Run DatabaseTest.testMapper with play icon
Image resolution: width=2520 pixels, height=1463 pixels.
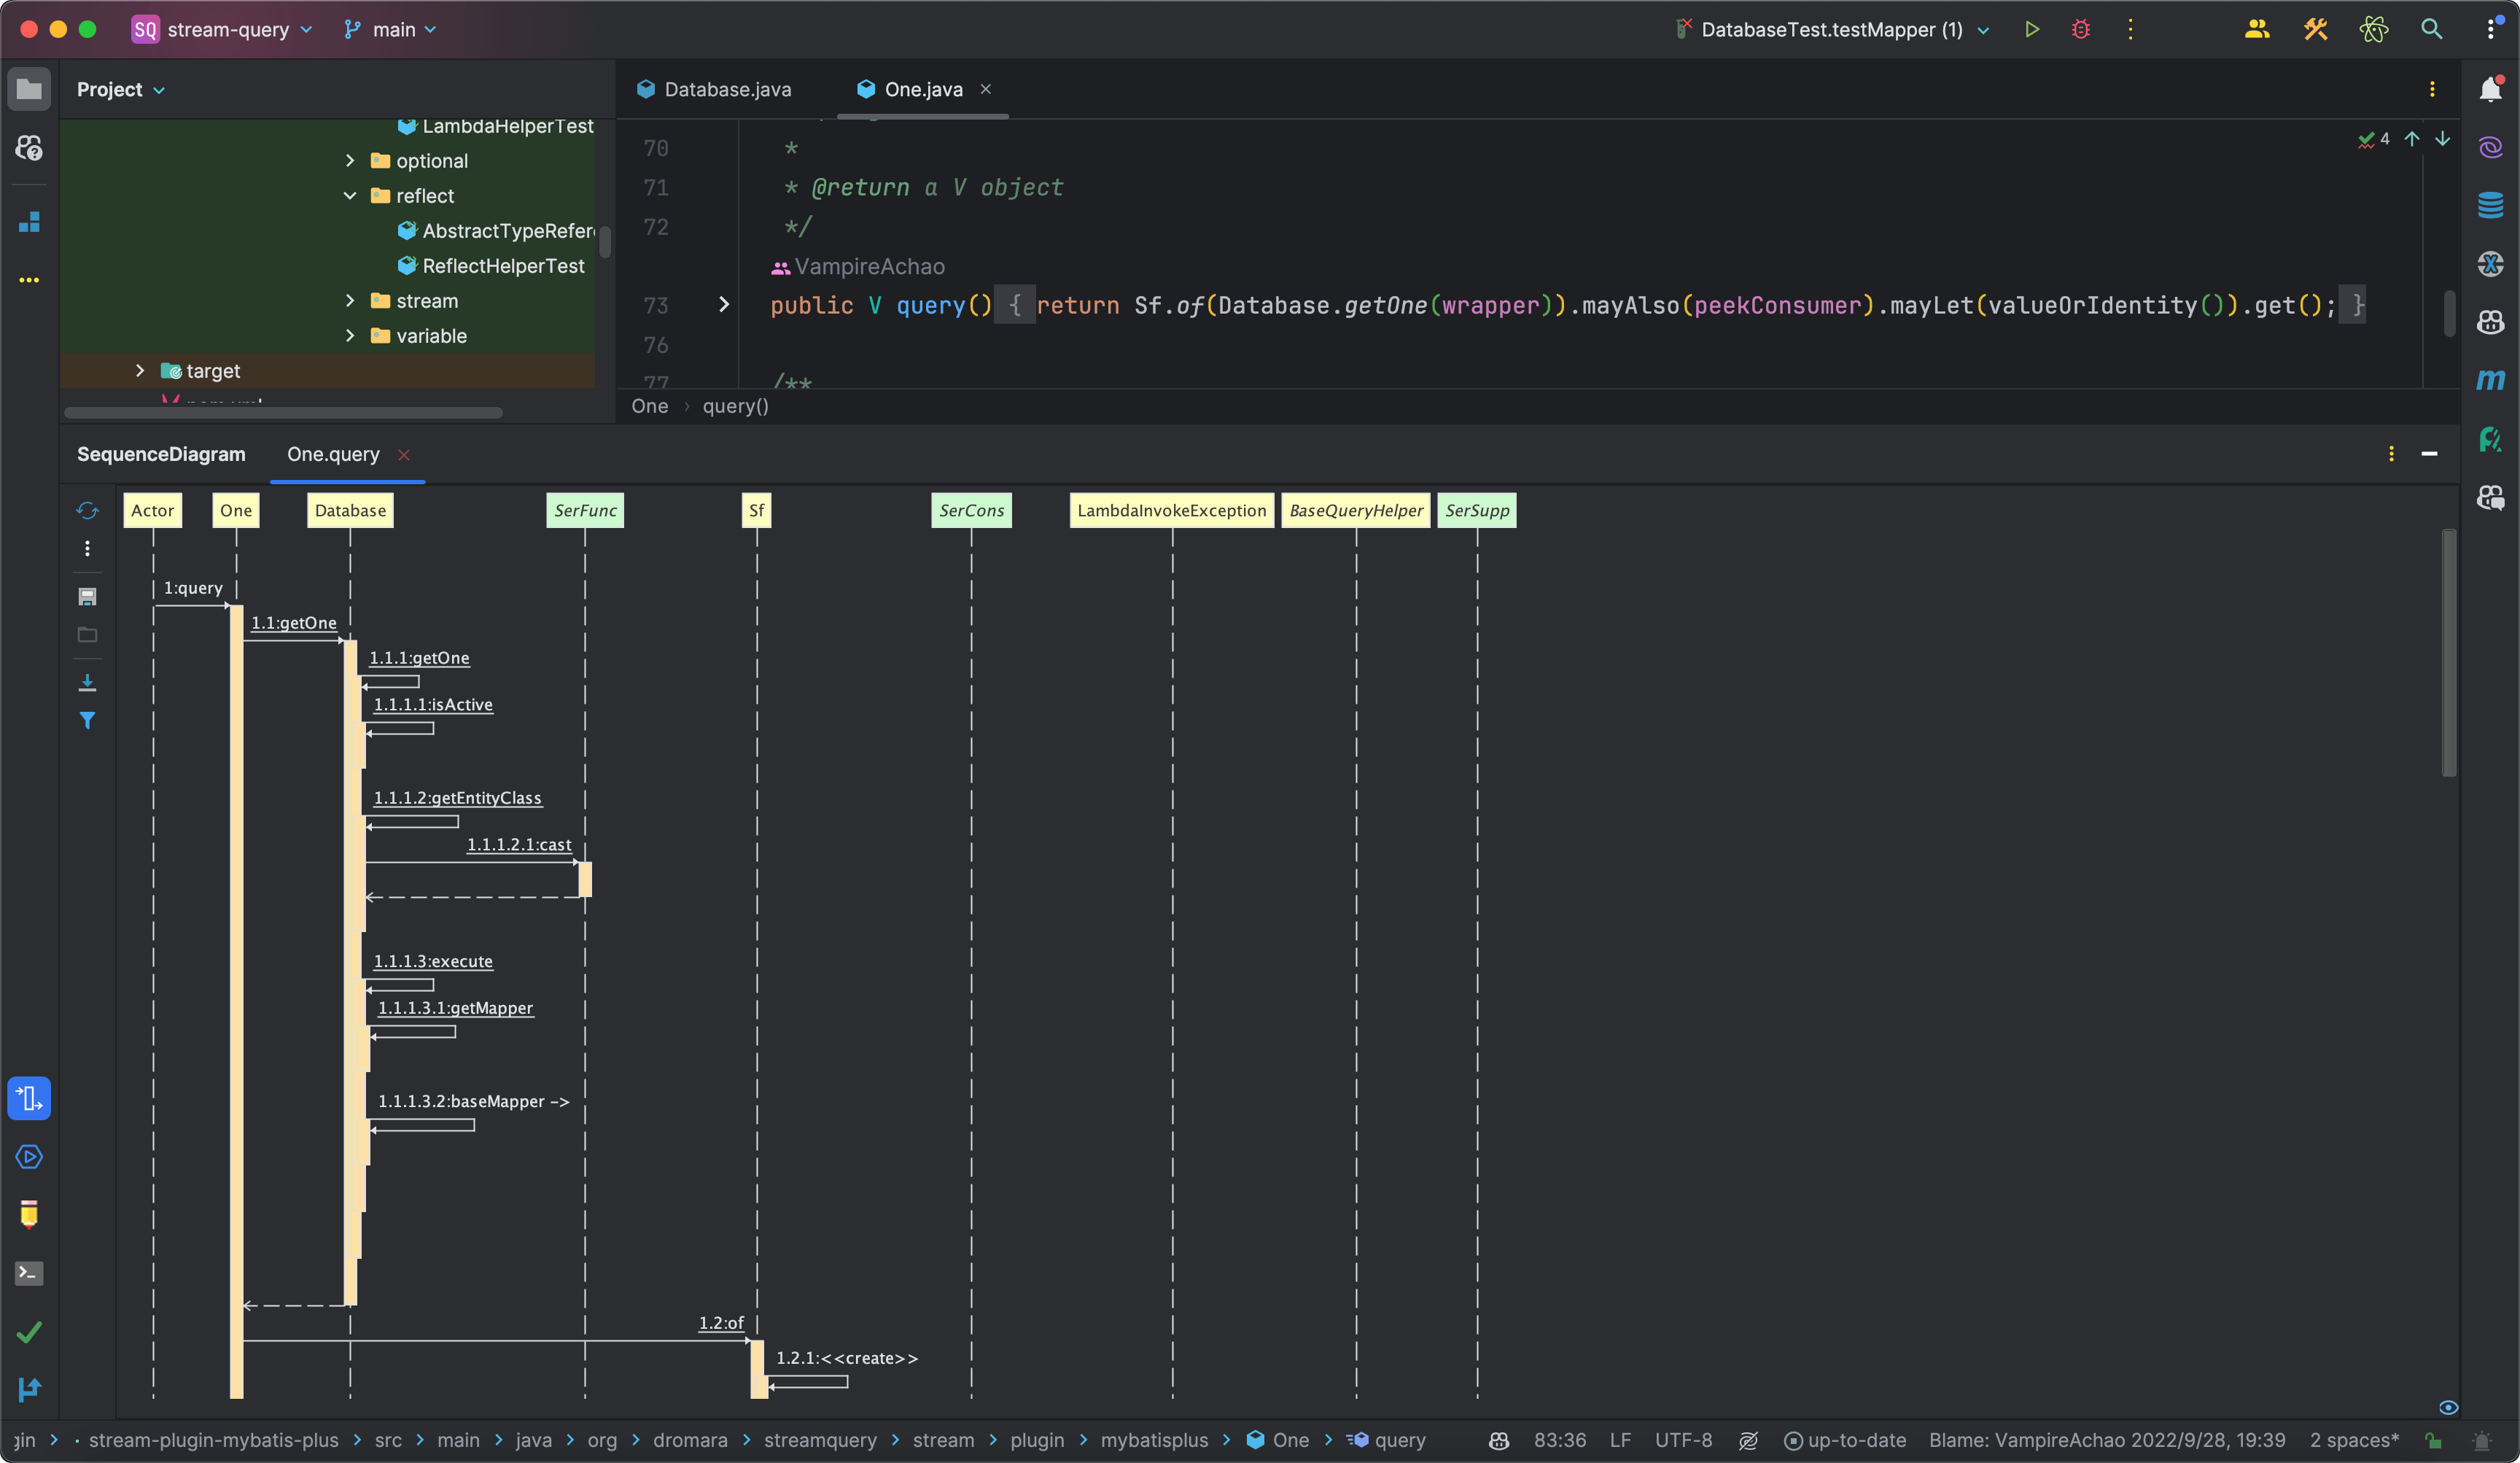[x=2031, y=30]
